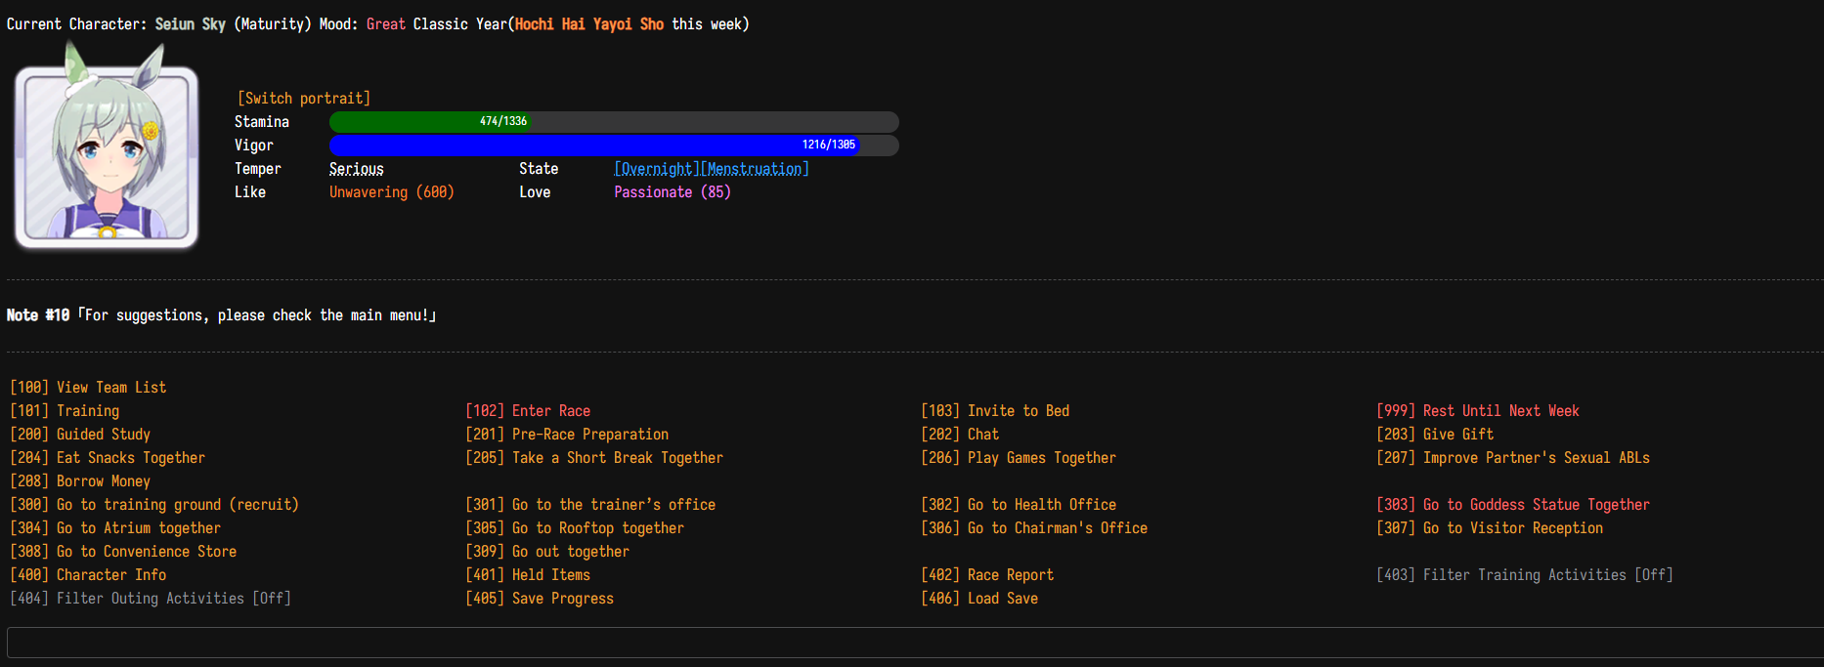Choose Guided Study option 200
This screenshot has width=1824, height=667.
pos(80,435)
